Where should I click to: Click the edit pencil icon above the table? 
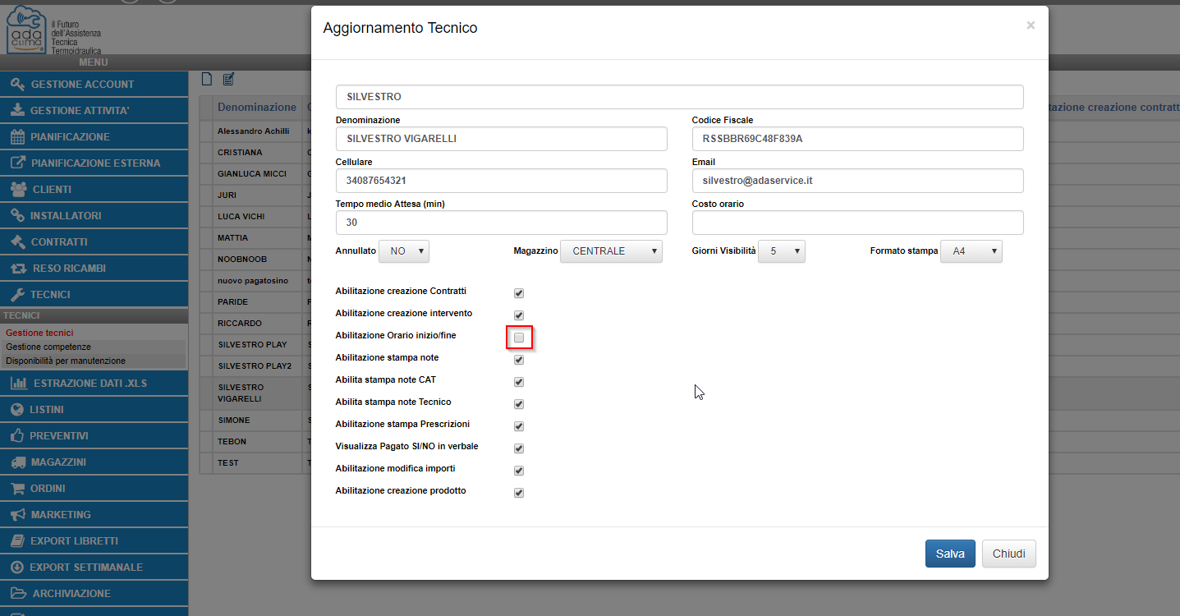(x=228, y=79)
